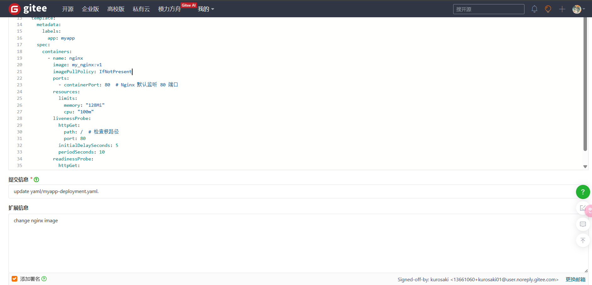Click the line "image: my_nginx:v1"
The image size is (592, 285).
tap(77, 65)
